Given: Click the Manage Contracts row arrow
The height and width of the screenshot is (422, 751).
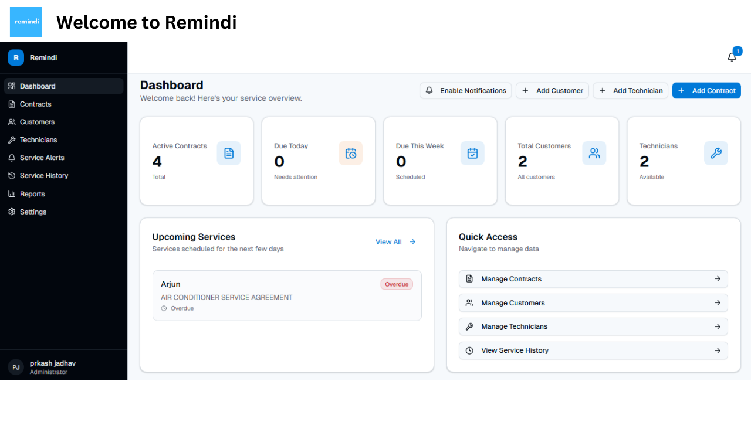Looking at the screenshot, I should pos(718,279).
